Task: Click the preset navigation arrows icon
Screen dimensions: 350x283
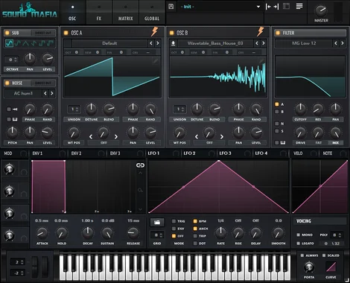Action: 272,7
